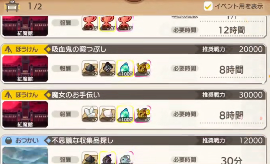Select the x35 red trophy reward icon
Image resolution: width=270 pixels, height=164 pixels.
90,23
